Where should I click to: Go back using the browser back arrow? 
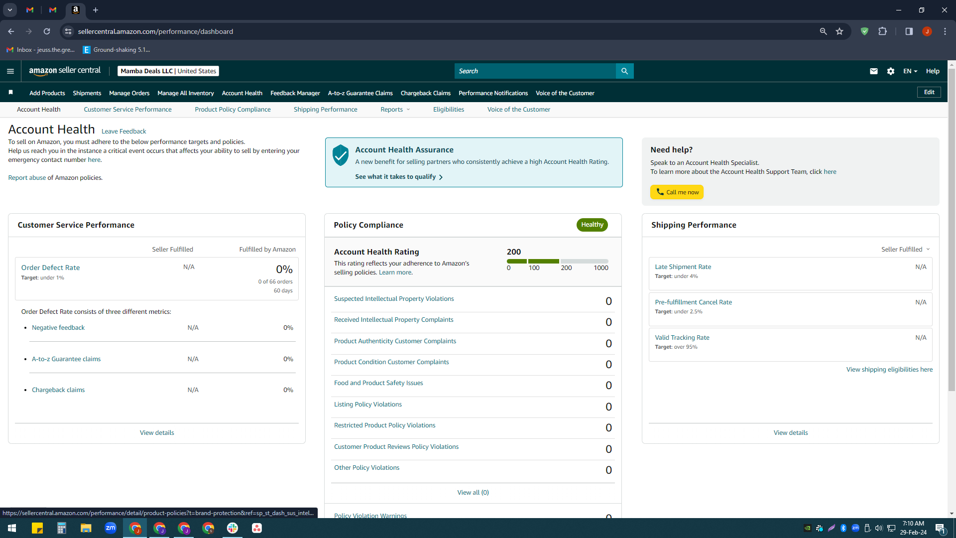click(11, 31)
